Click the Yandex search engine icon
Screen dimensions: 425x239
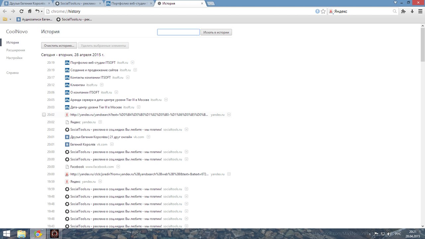coord(331,11)
